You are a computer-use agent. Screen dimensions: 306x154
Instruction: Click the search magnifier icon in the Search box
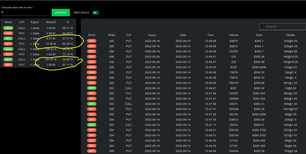(x=262, y=26)
